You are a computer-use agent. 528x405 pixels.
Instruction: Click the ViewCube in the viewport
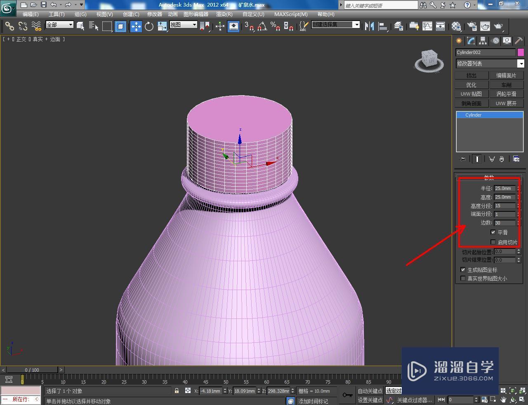click(x=429, y=60)
